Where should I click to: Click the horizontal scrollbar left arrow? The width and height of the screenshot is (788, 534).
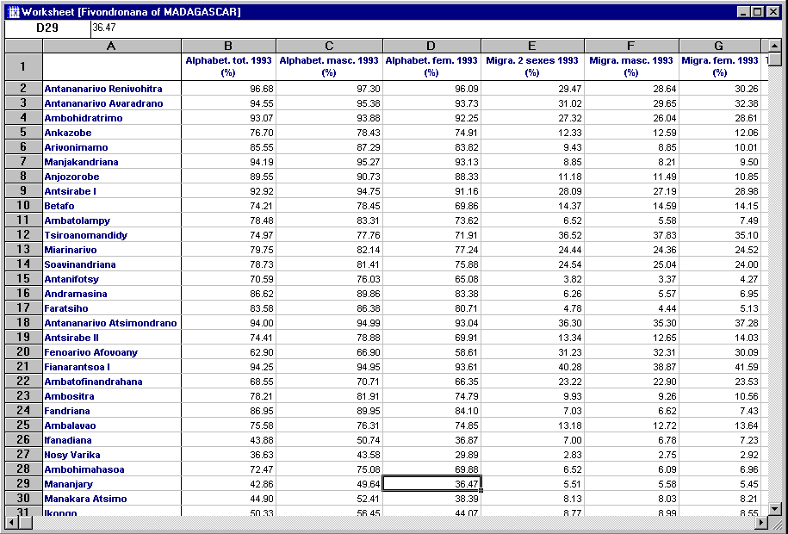tap(11, 523)
